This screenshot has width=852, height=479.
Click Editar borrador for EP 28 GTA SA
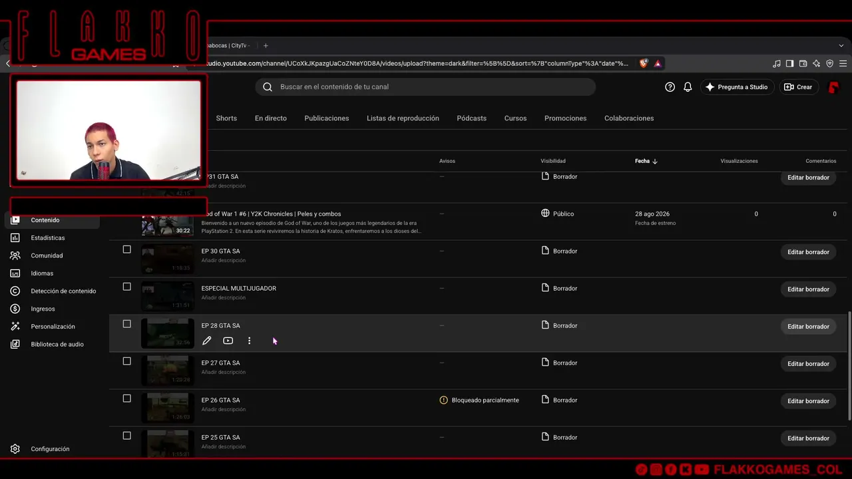[x=808, y=327]
